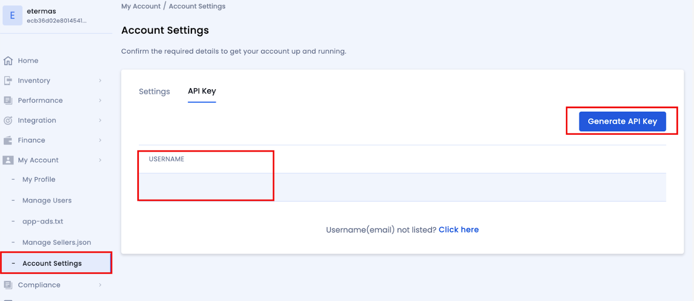Viewport: 694px width, 301px height.
Task: Expand the Performance menu chevron
Action: (x=100, y=100)
